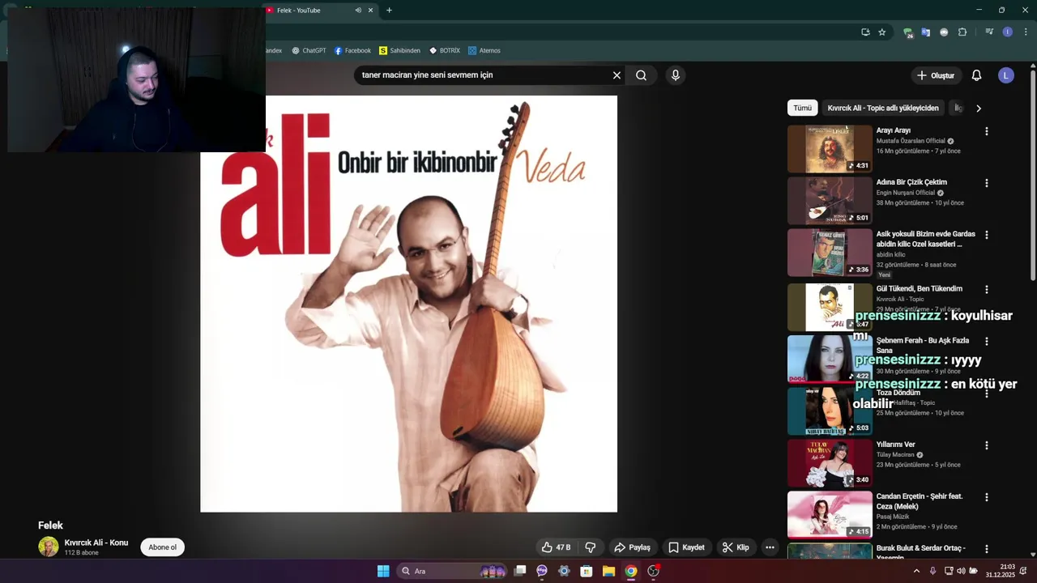Open options for Burak Bulut & Serdar Ortaç
This screenshot has width=1037, height=583.
click(986, 549)
